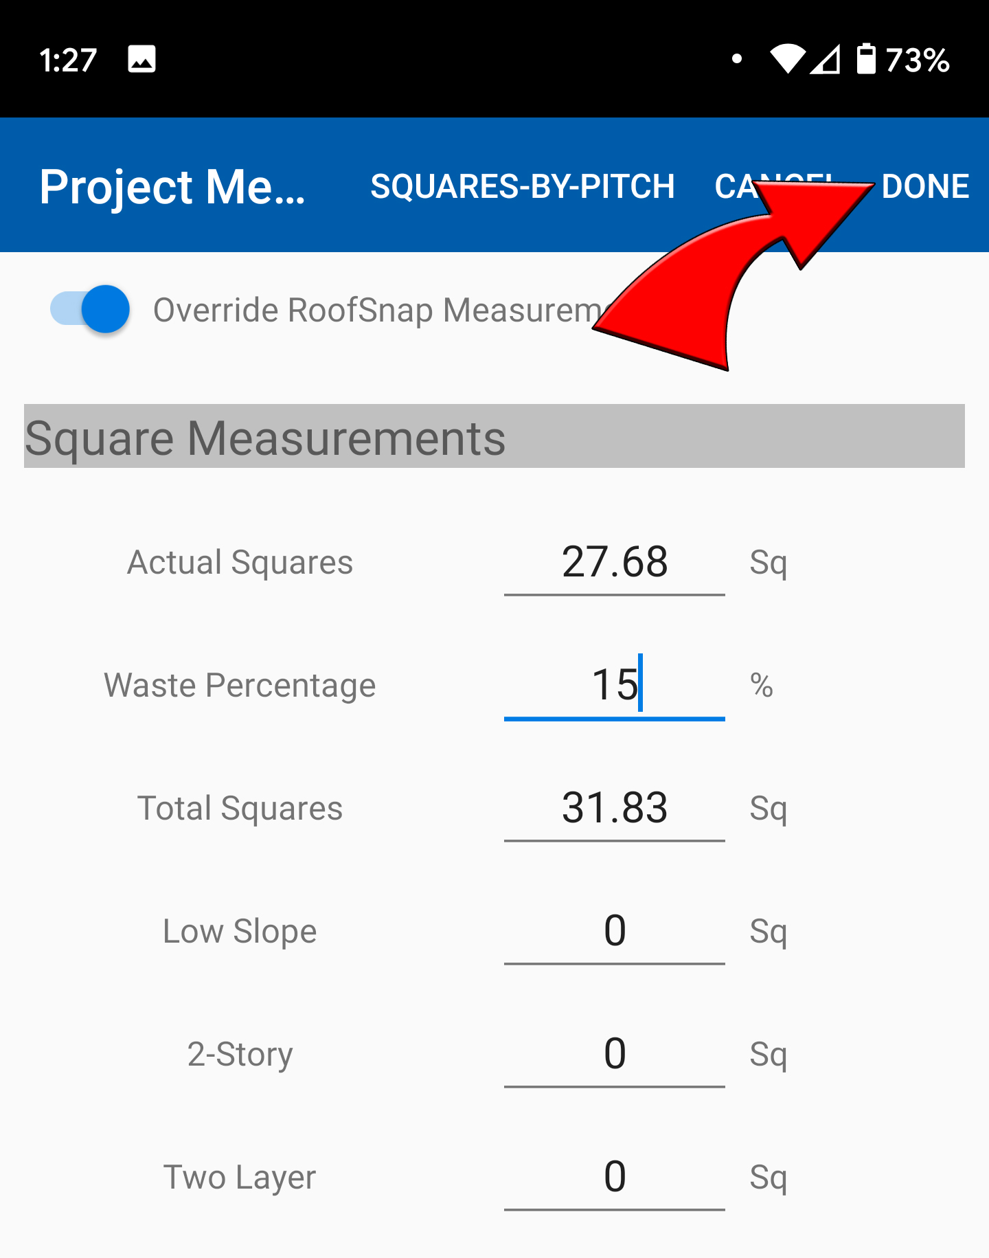Tap the clock time in status bar
The image size is (989, 1258).
click(x=68, y=60)
